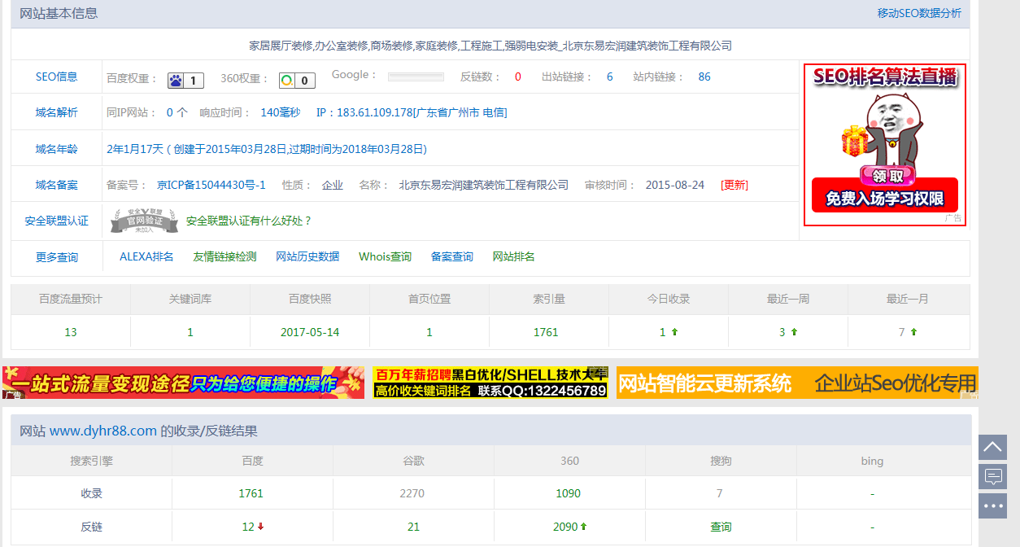Open 网站排名 link

514,256
